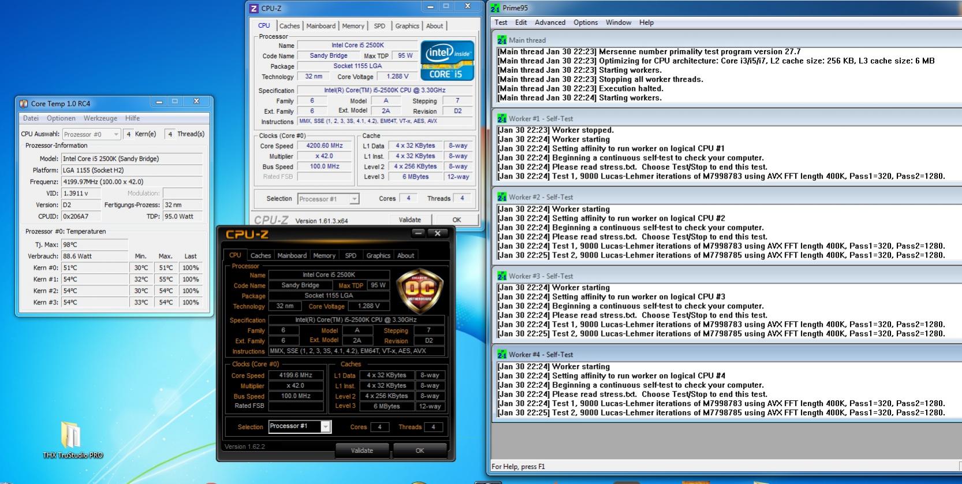The image size is (962, 484).
Task: Click the Prime95 title bar icon
Action: click(x=495, y=8)
